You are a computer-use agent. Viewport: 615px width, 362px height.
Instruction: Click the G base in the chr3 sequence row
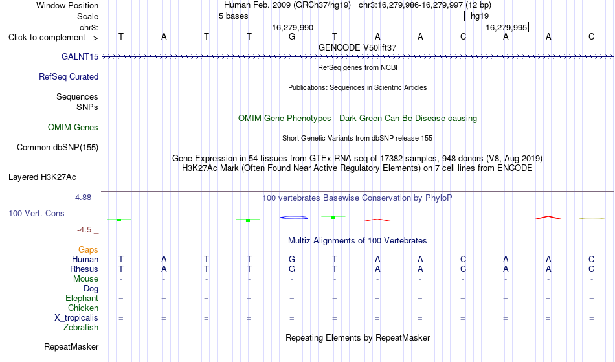pyautogui.click(x=292, y=36)
